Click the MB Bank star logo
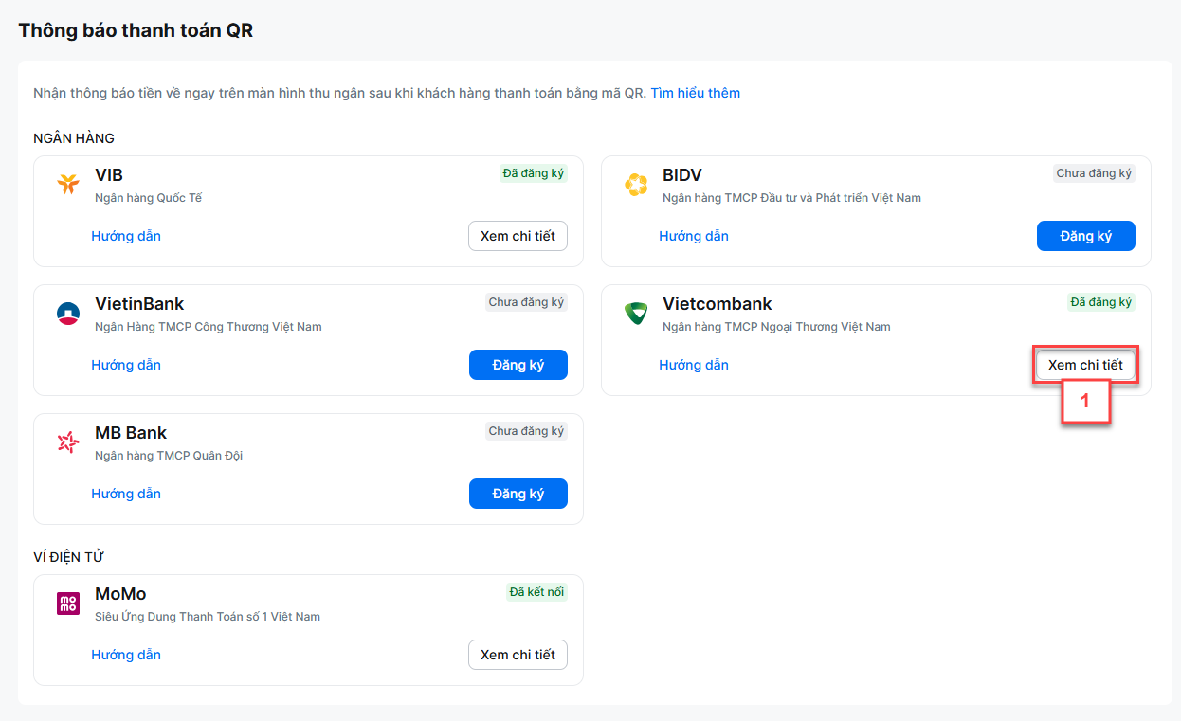This screenshot has height=721, width=1181. 68,442
